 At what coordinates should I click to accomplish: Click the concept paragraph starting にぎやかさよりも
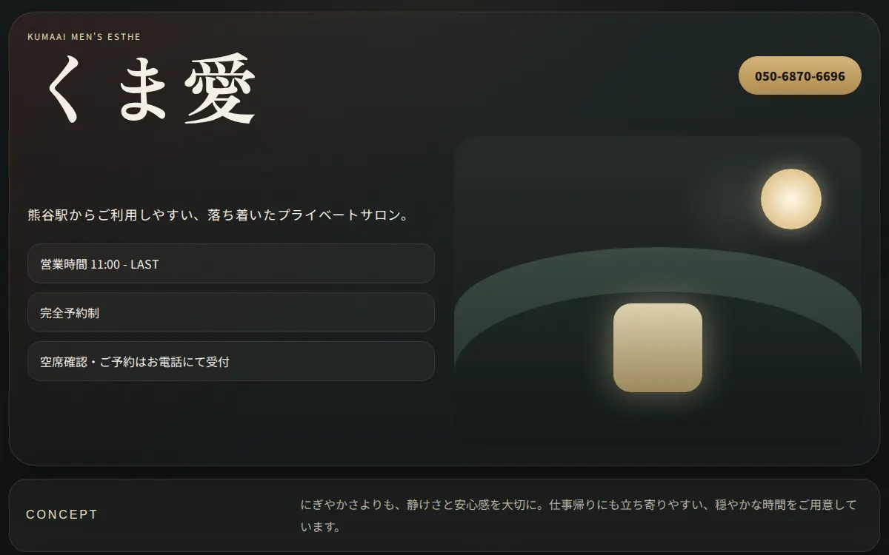coord(578,516)
